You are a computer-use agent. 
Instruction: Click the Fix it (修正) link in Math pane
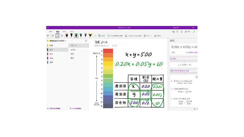point(173,52)
